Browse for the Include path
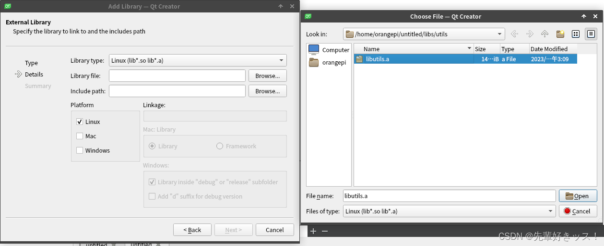 [267, 91]
